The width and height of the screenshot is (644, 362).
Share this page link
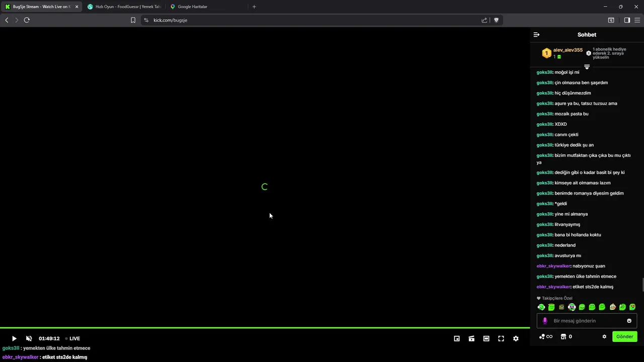pos(484,20)
